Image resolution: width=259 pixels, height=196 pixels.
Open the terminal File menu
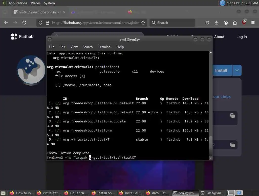tap(52, 47)
